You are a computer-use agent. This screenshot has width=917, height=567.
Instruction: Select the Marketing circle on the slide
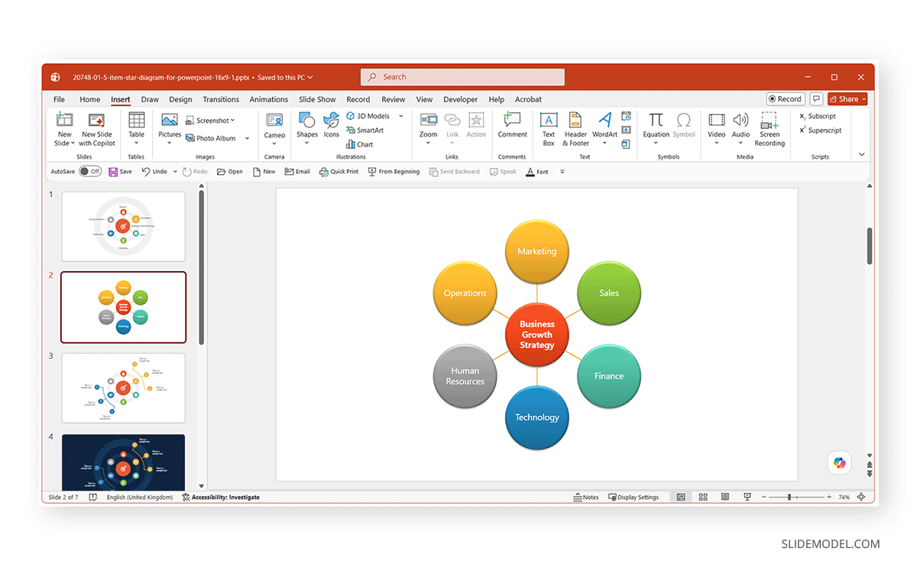coord(537,251)
